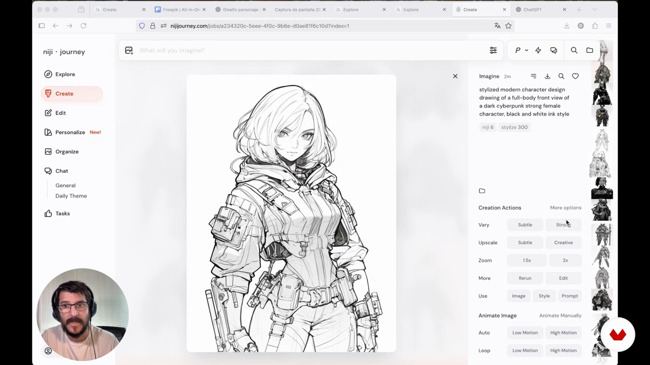Click the Edit button in More row
Viewport: 650px width, 365px height.
click(x=563, y=278)
